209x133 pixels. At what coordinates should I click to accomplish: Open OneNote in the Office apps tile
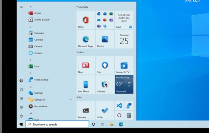(x=111, y=20)
